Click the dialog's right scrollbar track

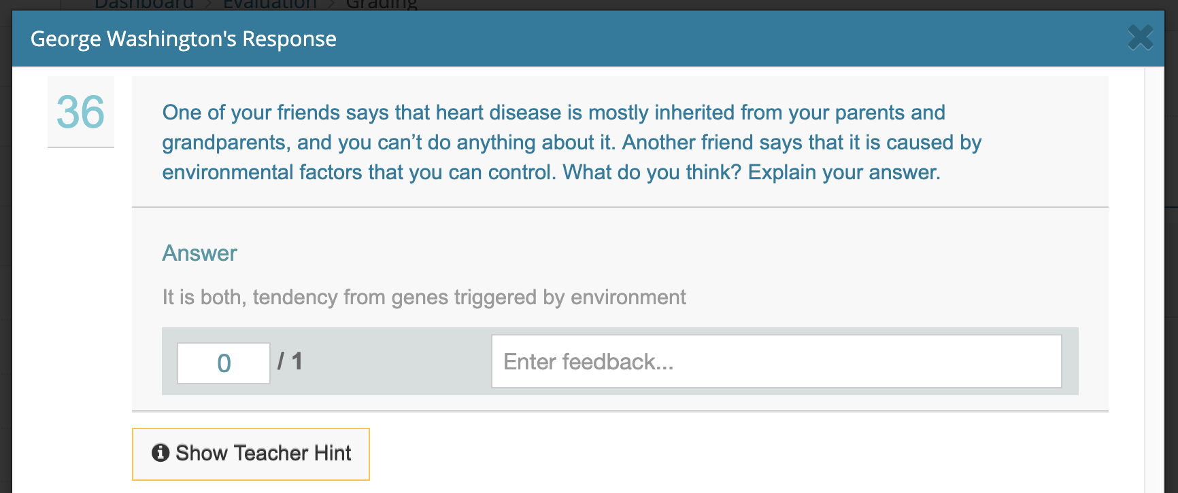1154,272
